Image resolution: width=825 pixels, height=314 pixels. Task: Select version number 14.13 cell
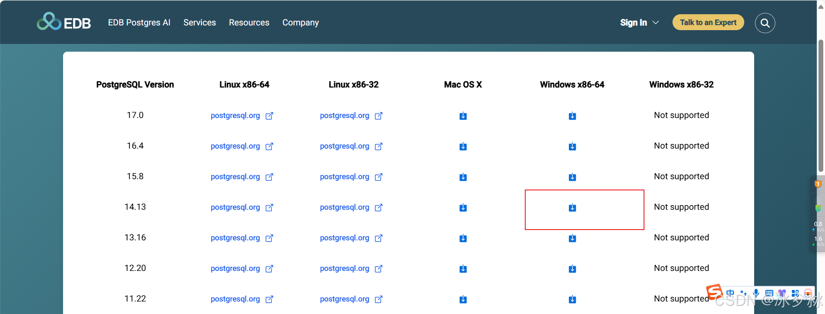click(x=135, y=207)
